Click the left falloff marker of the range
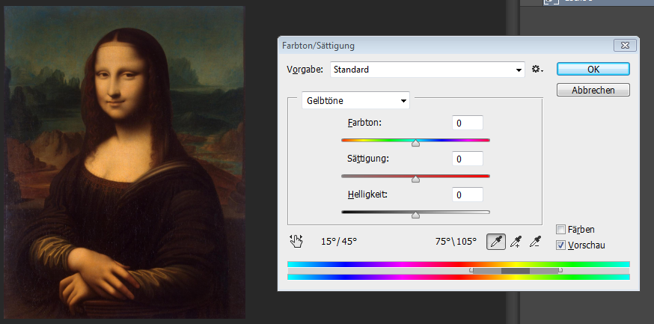The image size is (654, 324). pyautogui.click(x=471, y=270)
